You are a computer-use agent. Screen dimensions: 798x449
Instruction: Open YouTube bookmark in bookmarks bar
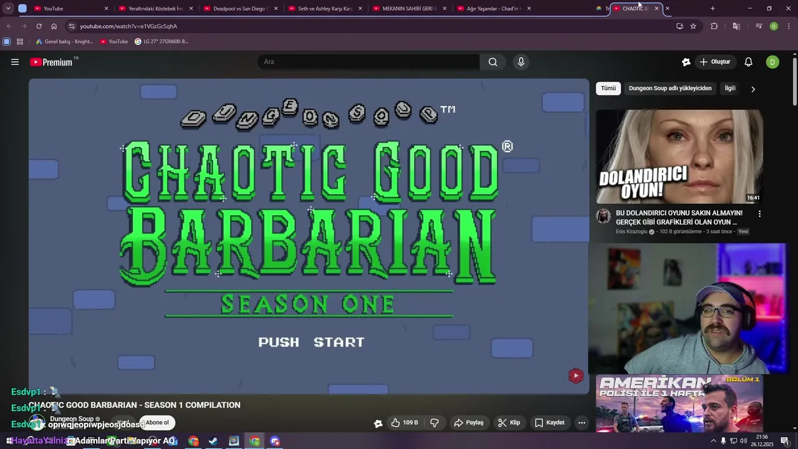point(114,42)
